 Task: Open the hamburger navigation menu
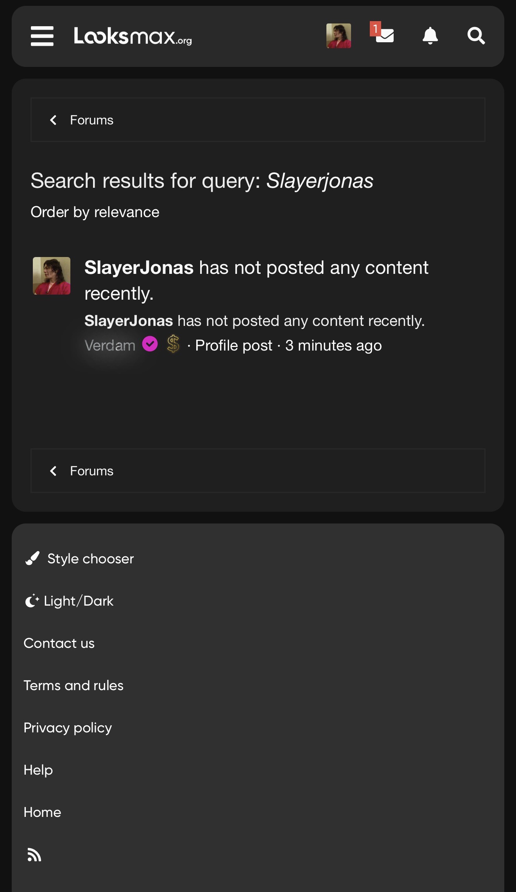[42, 36]
